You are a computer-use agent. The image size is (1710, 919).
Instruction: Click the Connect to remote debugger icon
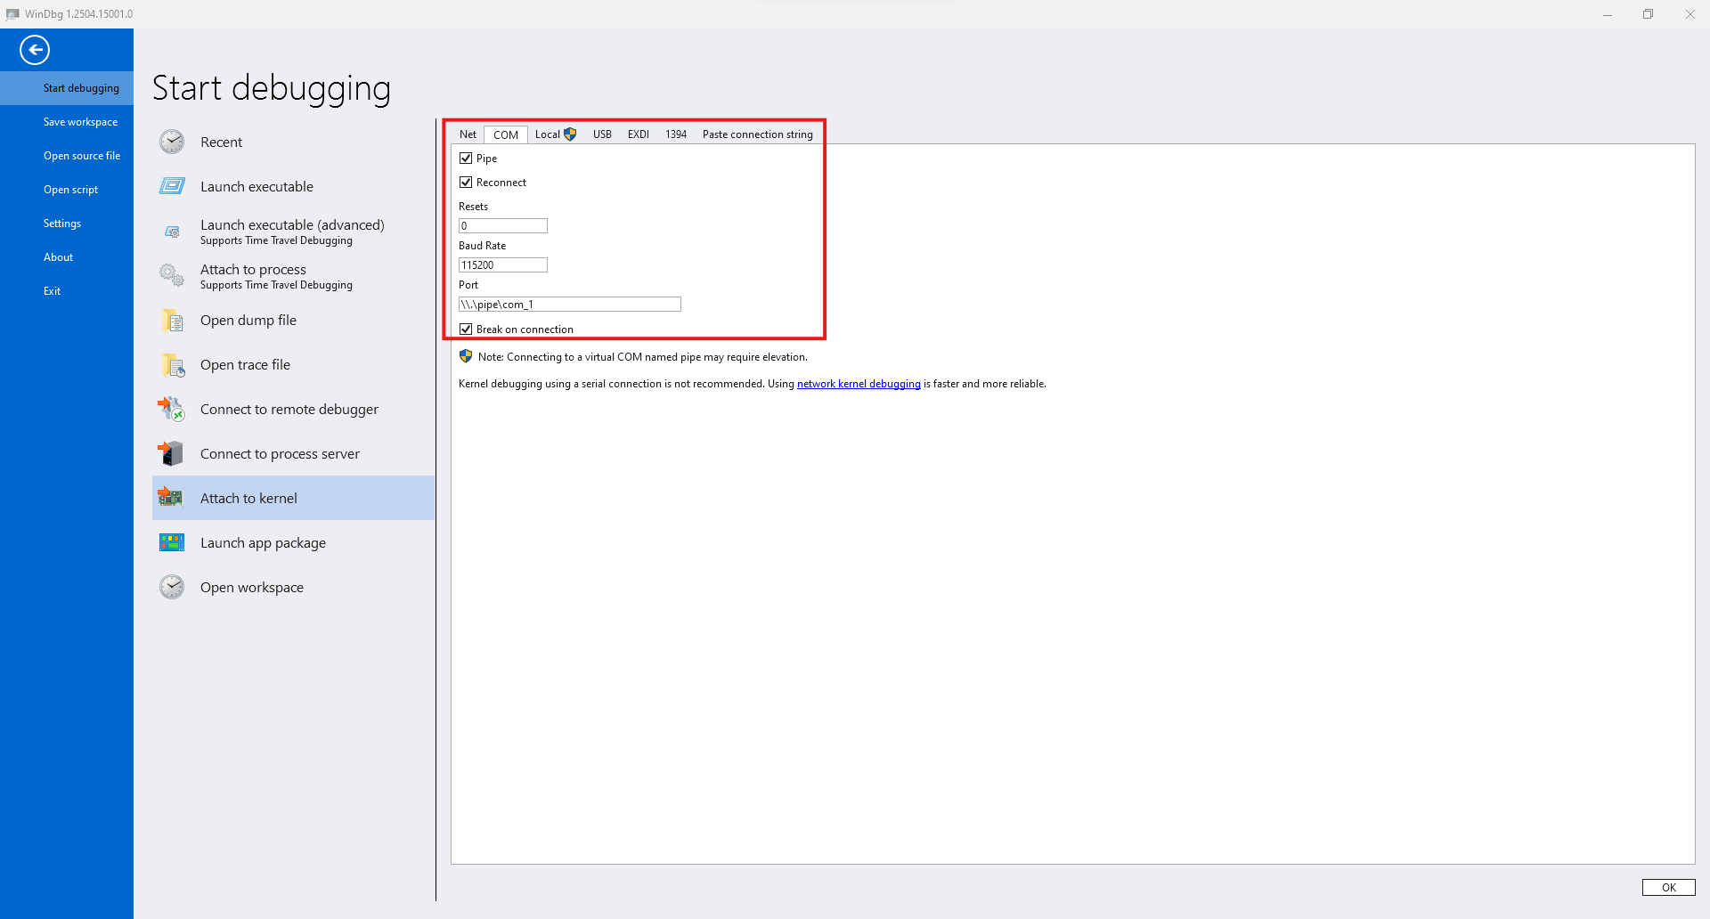(172, 410)
